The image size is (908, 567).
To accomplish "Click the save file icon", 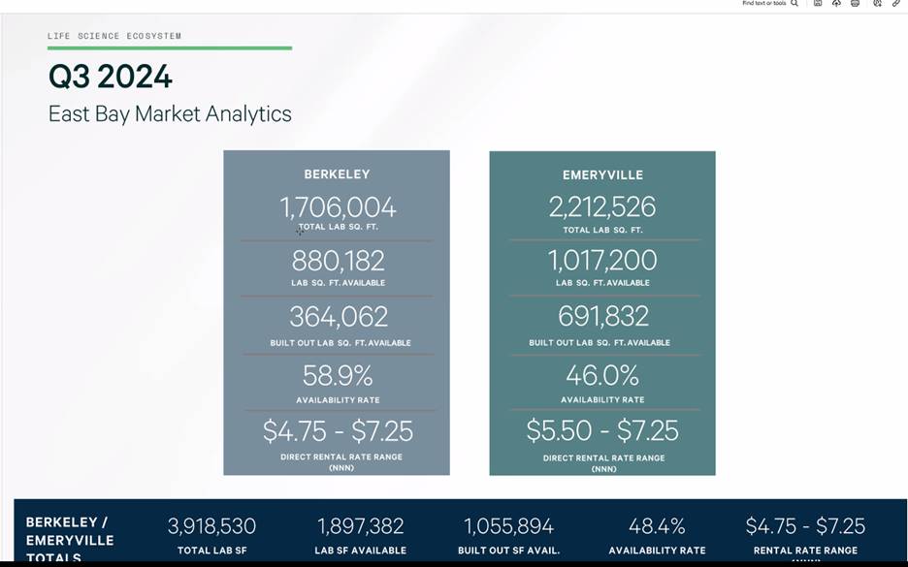I will tap(818, 4).
